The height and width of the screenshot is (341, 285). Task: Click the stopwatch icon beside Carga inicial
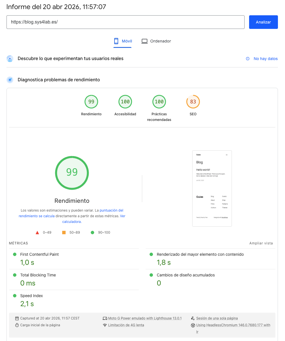[17, 325]
